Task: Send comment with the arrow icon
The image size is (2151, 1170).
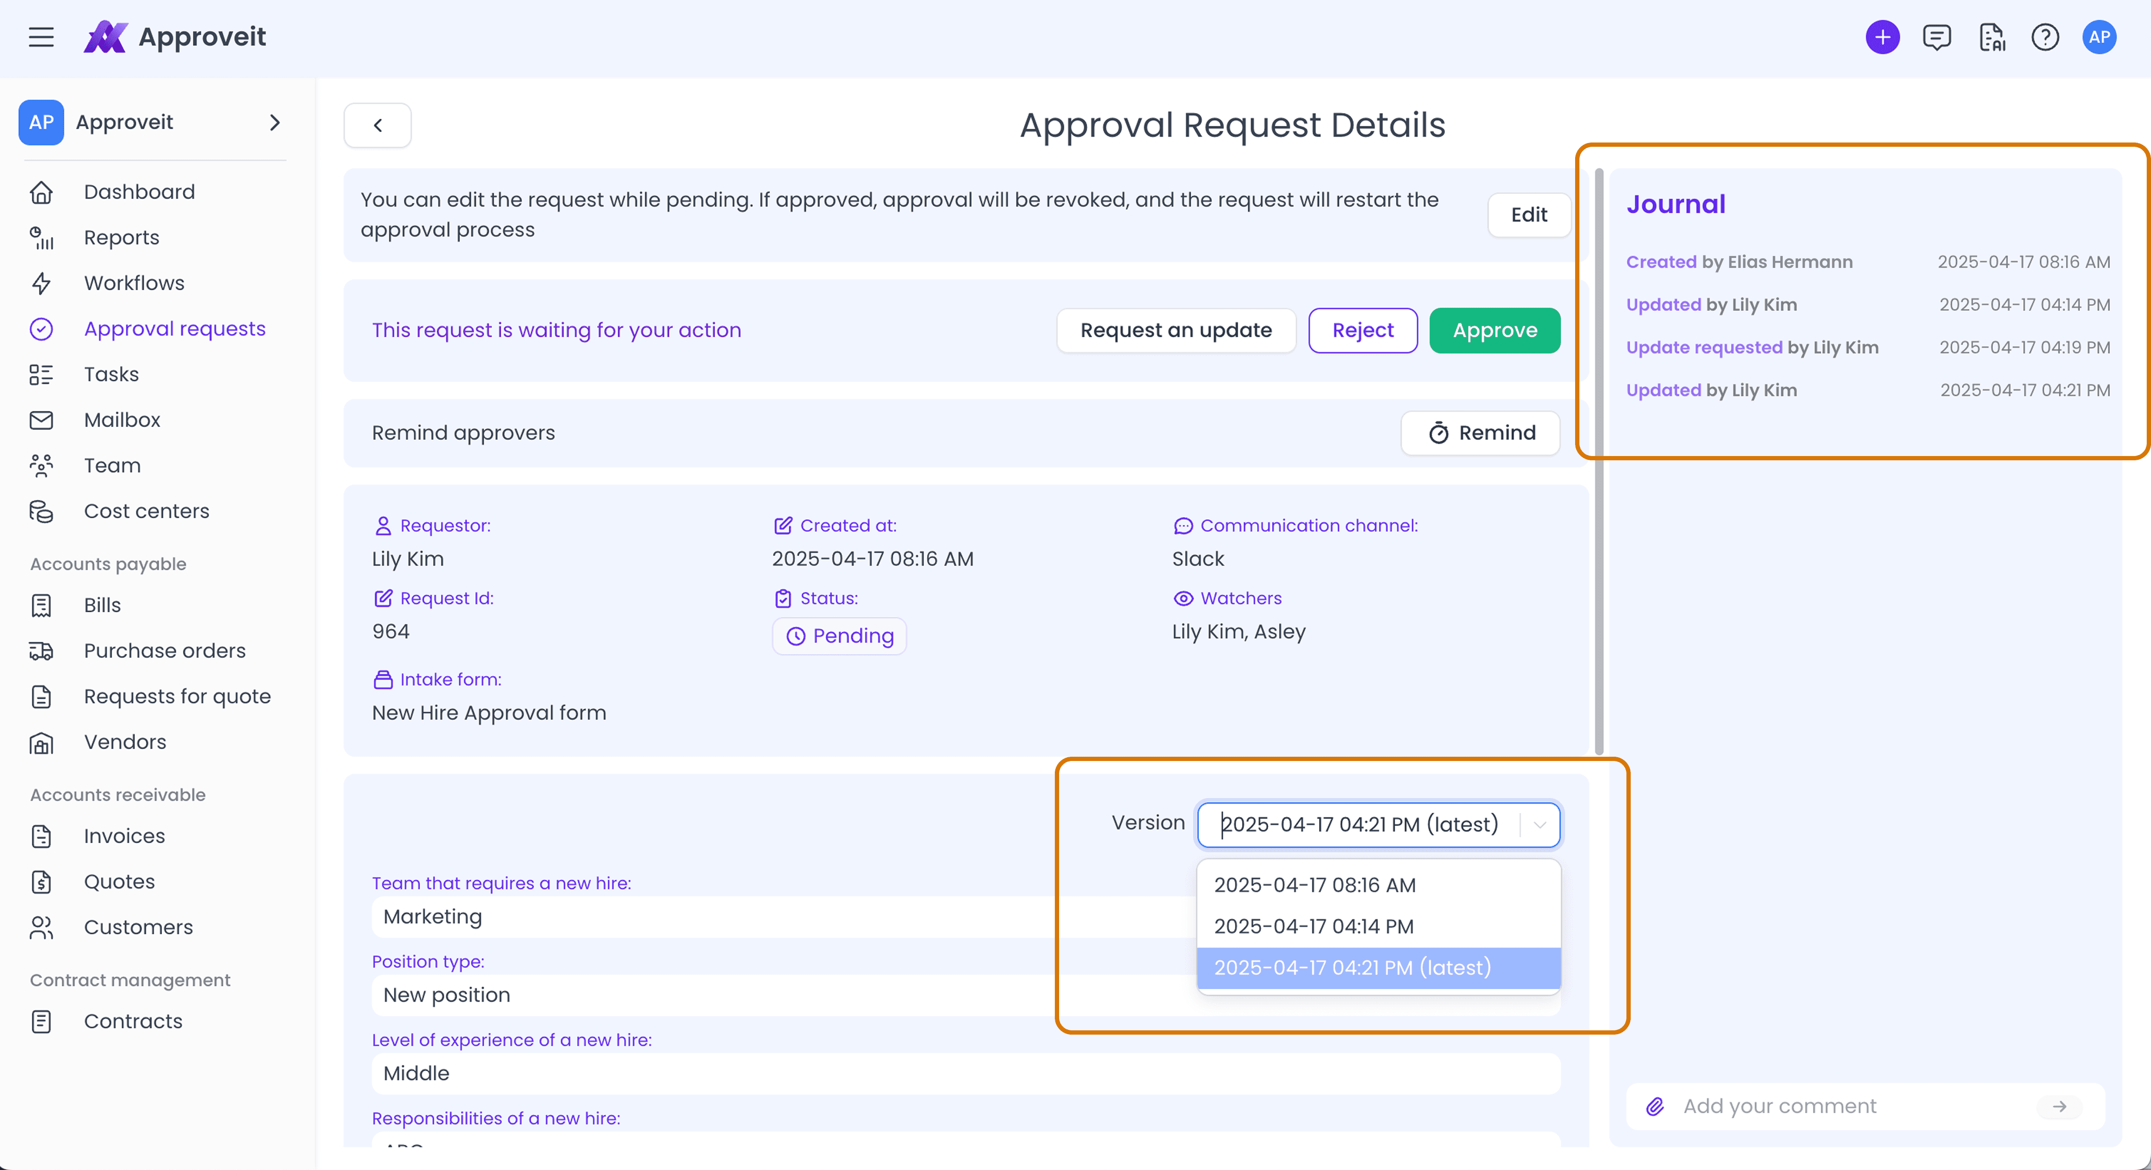Action: 2059,1106
